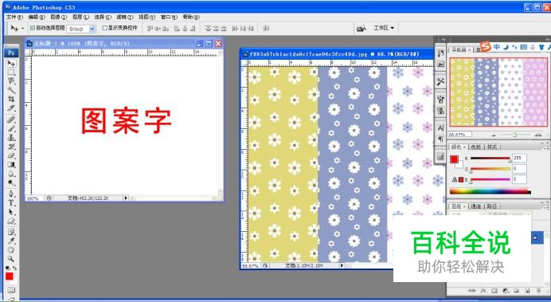Select the Eyedropper tool

[11, 241]
